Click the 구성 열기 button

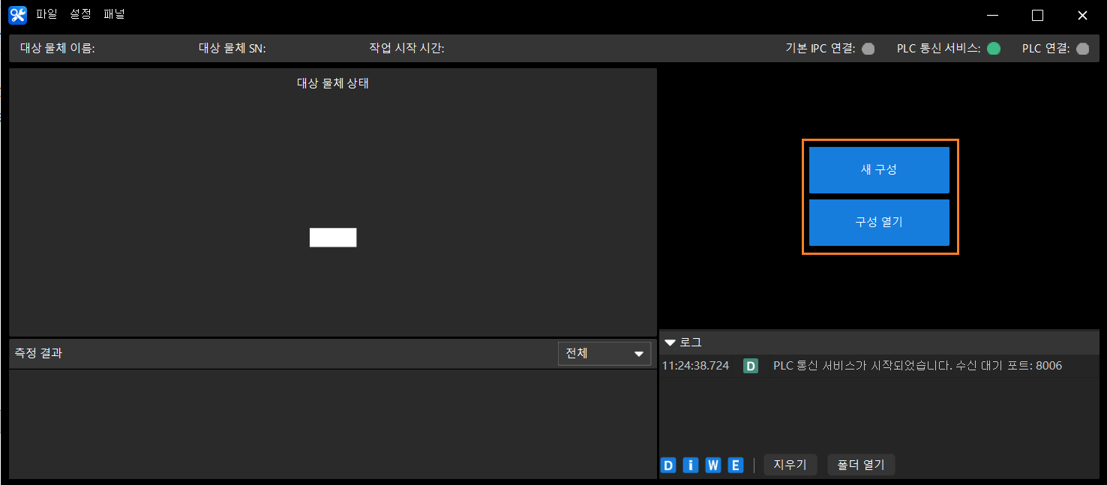pos(879,223)
